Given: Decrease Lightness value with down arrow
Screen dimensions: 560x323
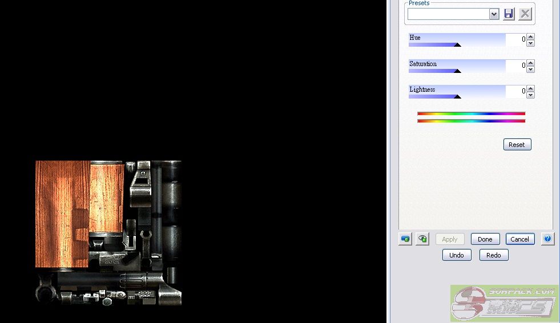Looking at the screenshot, I should 531,95.
